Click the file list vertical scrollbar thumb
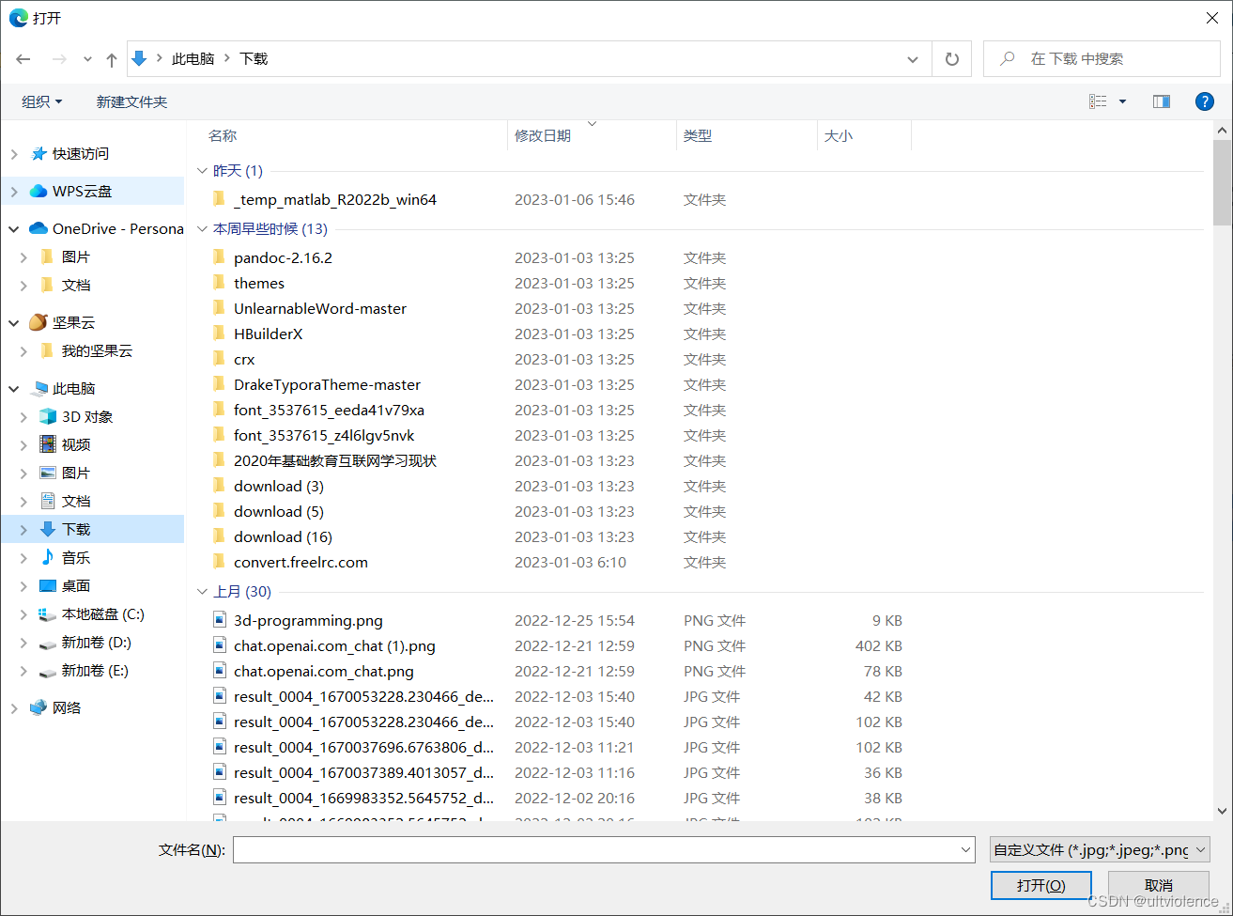Image resolution: width=1233 pixels, height=916 pixels. 1222,182
